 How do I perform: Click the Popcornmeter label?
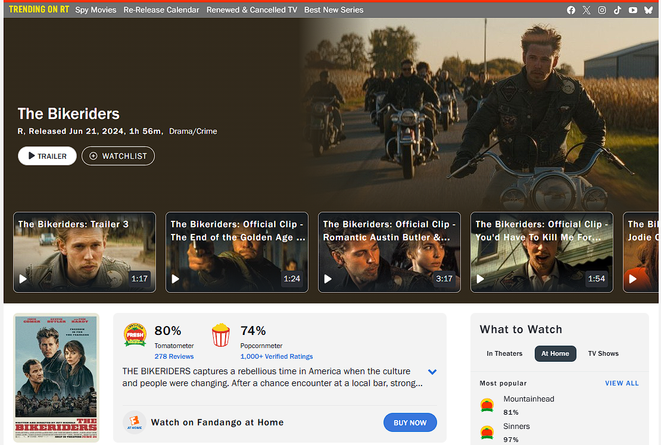click(261, 346)
